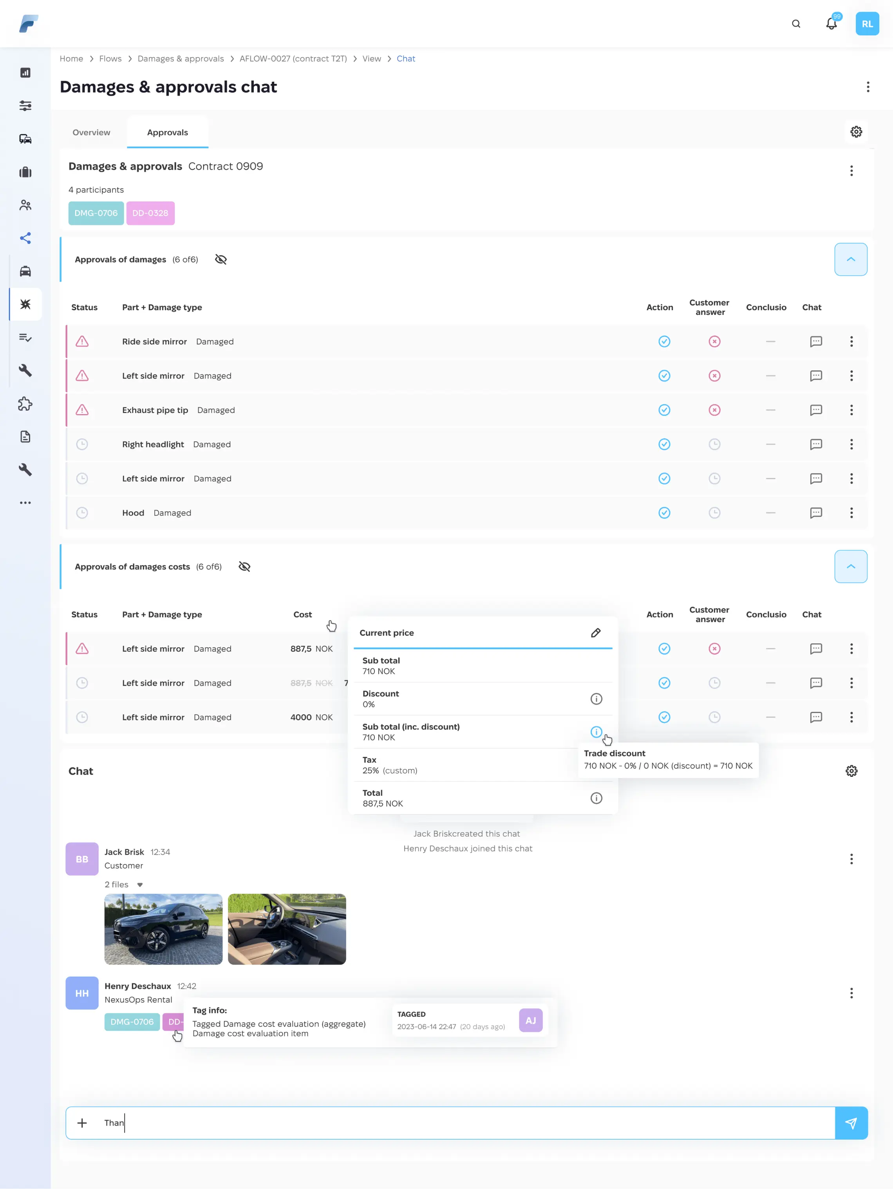The height and width of the screenshot is (1189, 893).
Task: Collapse the Approvals of damages section
Action: pos(851,260)
